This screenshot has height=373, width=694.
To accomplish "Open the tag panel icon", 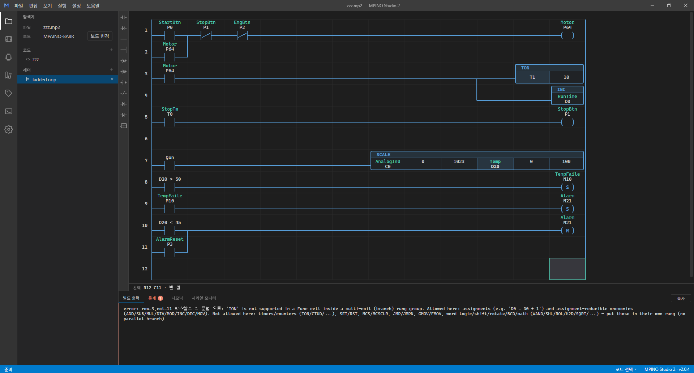I will [9, 93].
